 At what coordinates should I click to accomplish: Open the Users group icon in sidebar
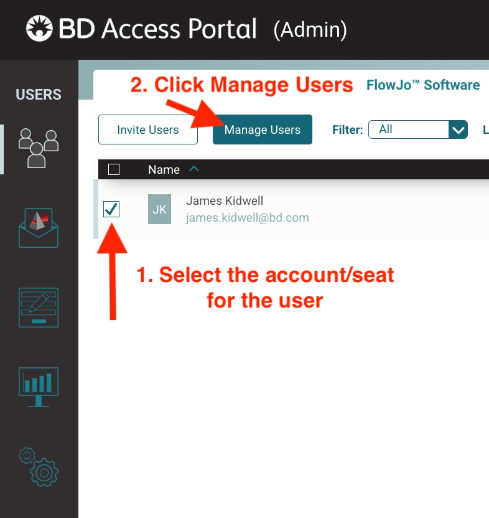[x=38, y=148]
